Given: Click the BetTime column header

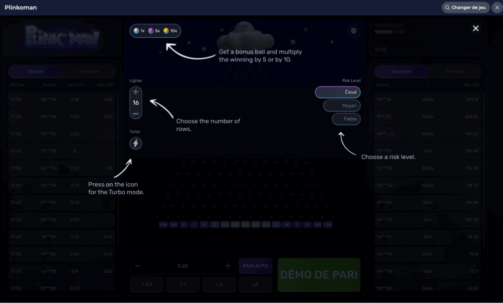Looking at the screenshot, I should [x=17, y=84].
